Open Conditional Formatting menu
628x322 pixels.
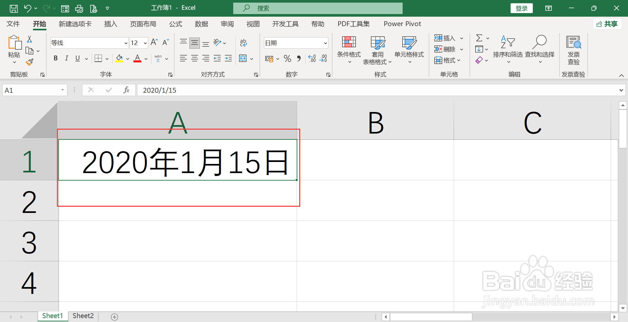click(349, 50)
